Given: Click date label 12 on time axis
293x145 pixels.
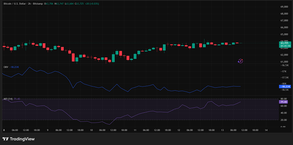Looking at the screenshot, I should pos(179,130).
